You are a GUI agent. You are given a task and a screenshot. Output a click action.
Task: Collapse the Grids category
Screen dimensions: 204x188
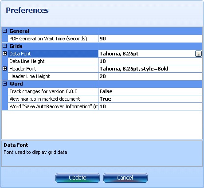click(x=5, y=46)
